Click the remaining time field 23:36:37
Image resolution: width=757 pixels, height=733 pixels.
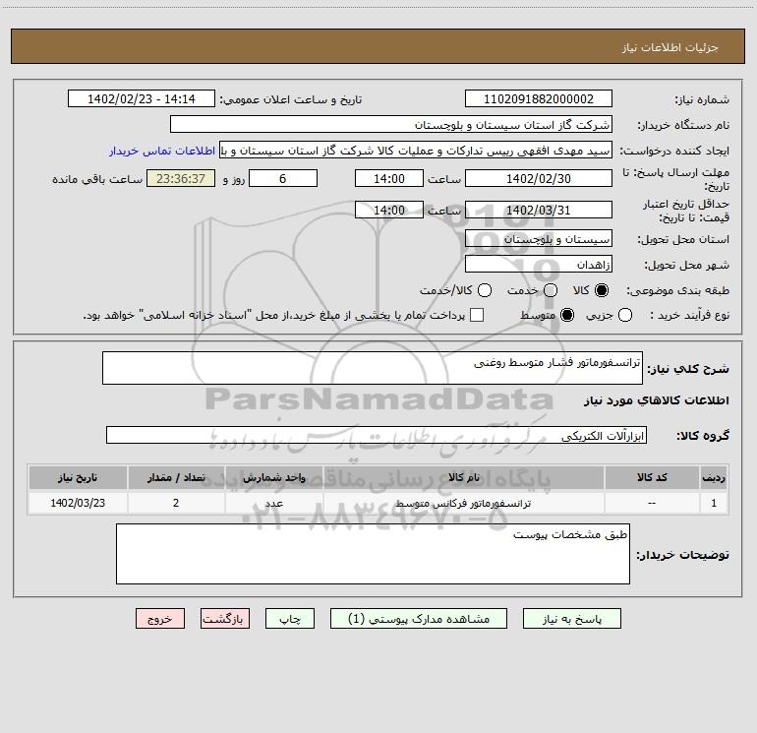click(x=181, y=178)
